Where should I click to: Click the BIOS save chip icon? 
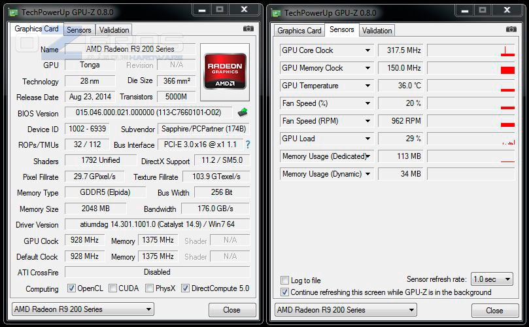pos(243,112)
